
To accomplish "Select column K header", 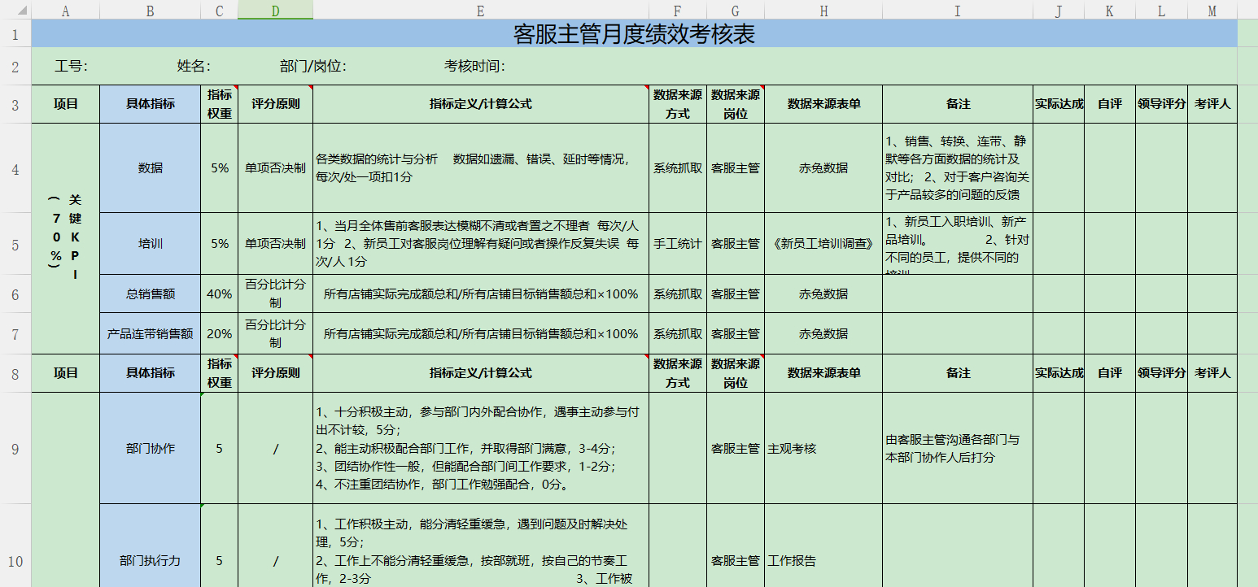I will pos(1110,10).
